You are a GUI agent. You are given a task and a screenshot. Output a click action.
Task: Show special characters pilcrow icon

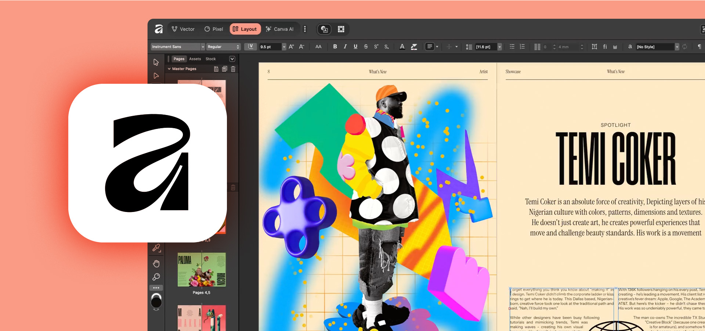(699, 47)
